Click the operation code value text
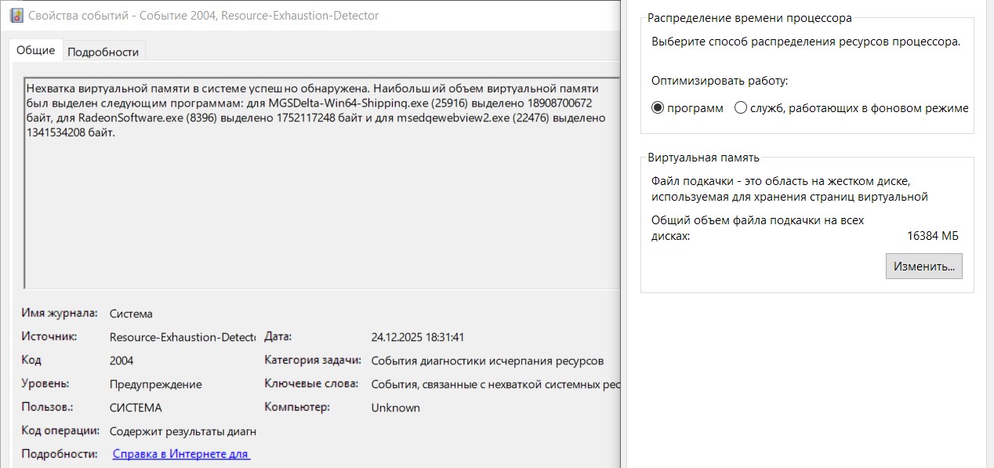This screenshot has height=468, width=994. pos(183,431)
